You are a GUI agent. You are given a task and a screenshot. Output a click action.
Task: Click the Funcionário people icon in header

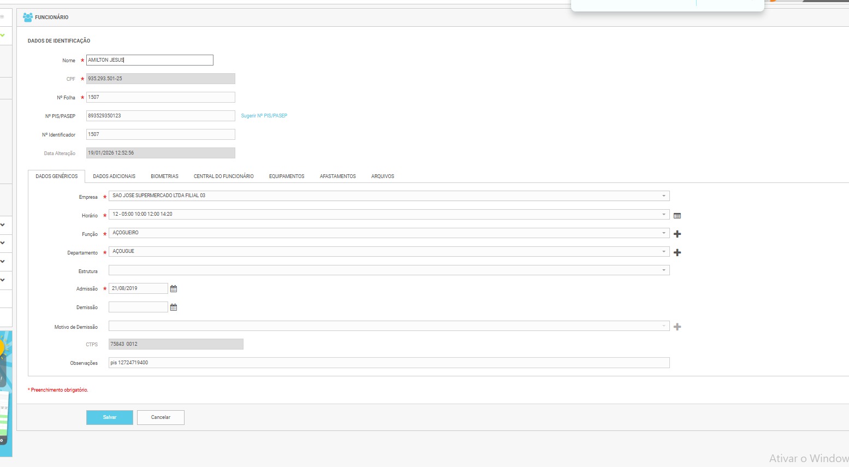[x=28, y=17]
